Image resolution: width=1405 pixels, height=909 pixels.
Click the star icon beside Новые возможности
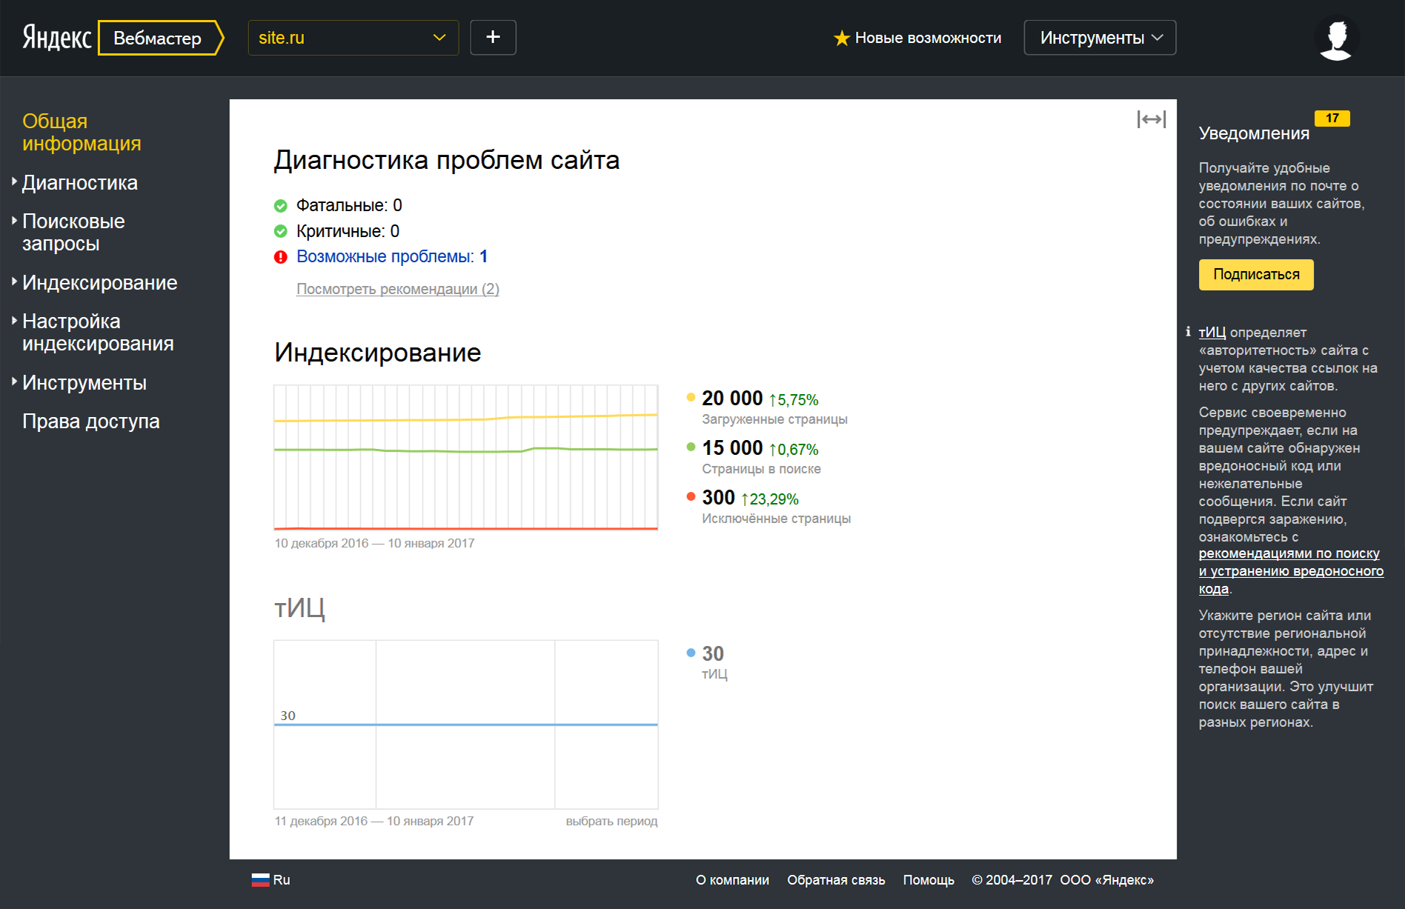[842, 38]
